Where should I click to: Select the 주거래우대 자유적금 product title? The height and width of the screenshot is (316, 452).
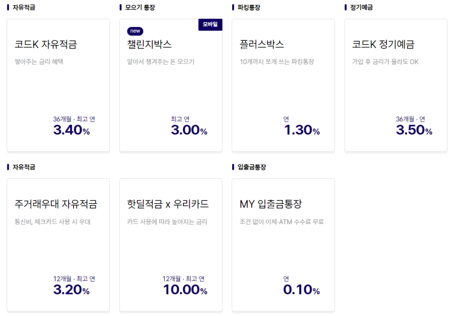(x=56, y=204)
